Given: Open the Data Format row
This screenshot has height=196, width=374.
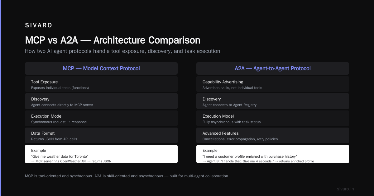Looking at the screenshot, I should pyautogui.click(x=101, y=135).
